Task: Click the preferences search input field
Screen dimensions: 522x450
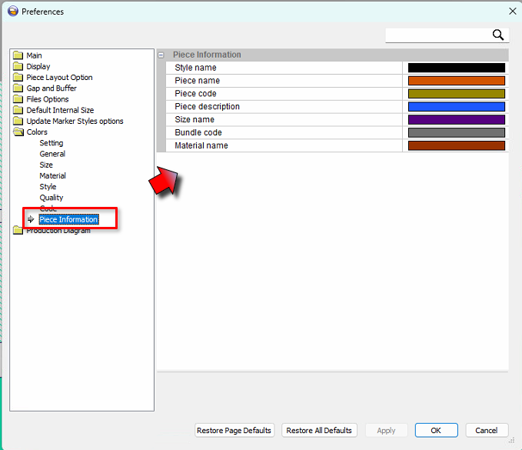Action: pos(436,35)
